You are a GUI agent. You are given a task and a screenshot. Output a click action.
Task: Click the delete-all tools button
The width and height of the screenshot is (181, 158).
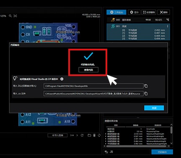[149, 12]
